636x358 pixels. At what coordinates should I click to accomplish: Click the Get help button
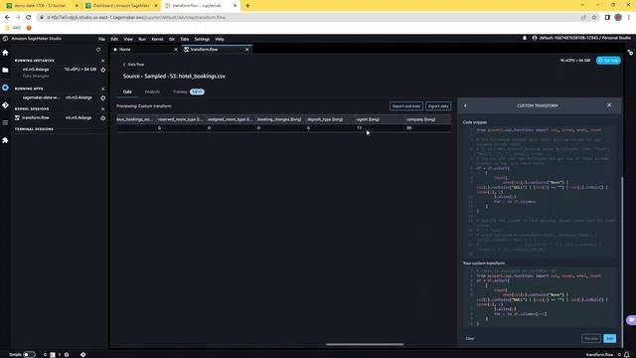608,61
